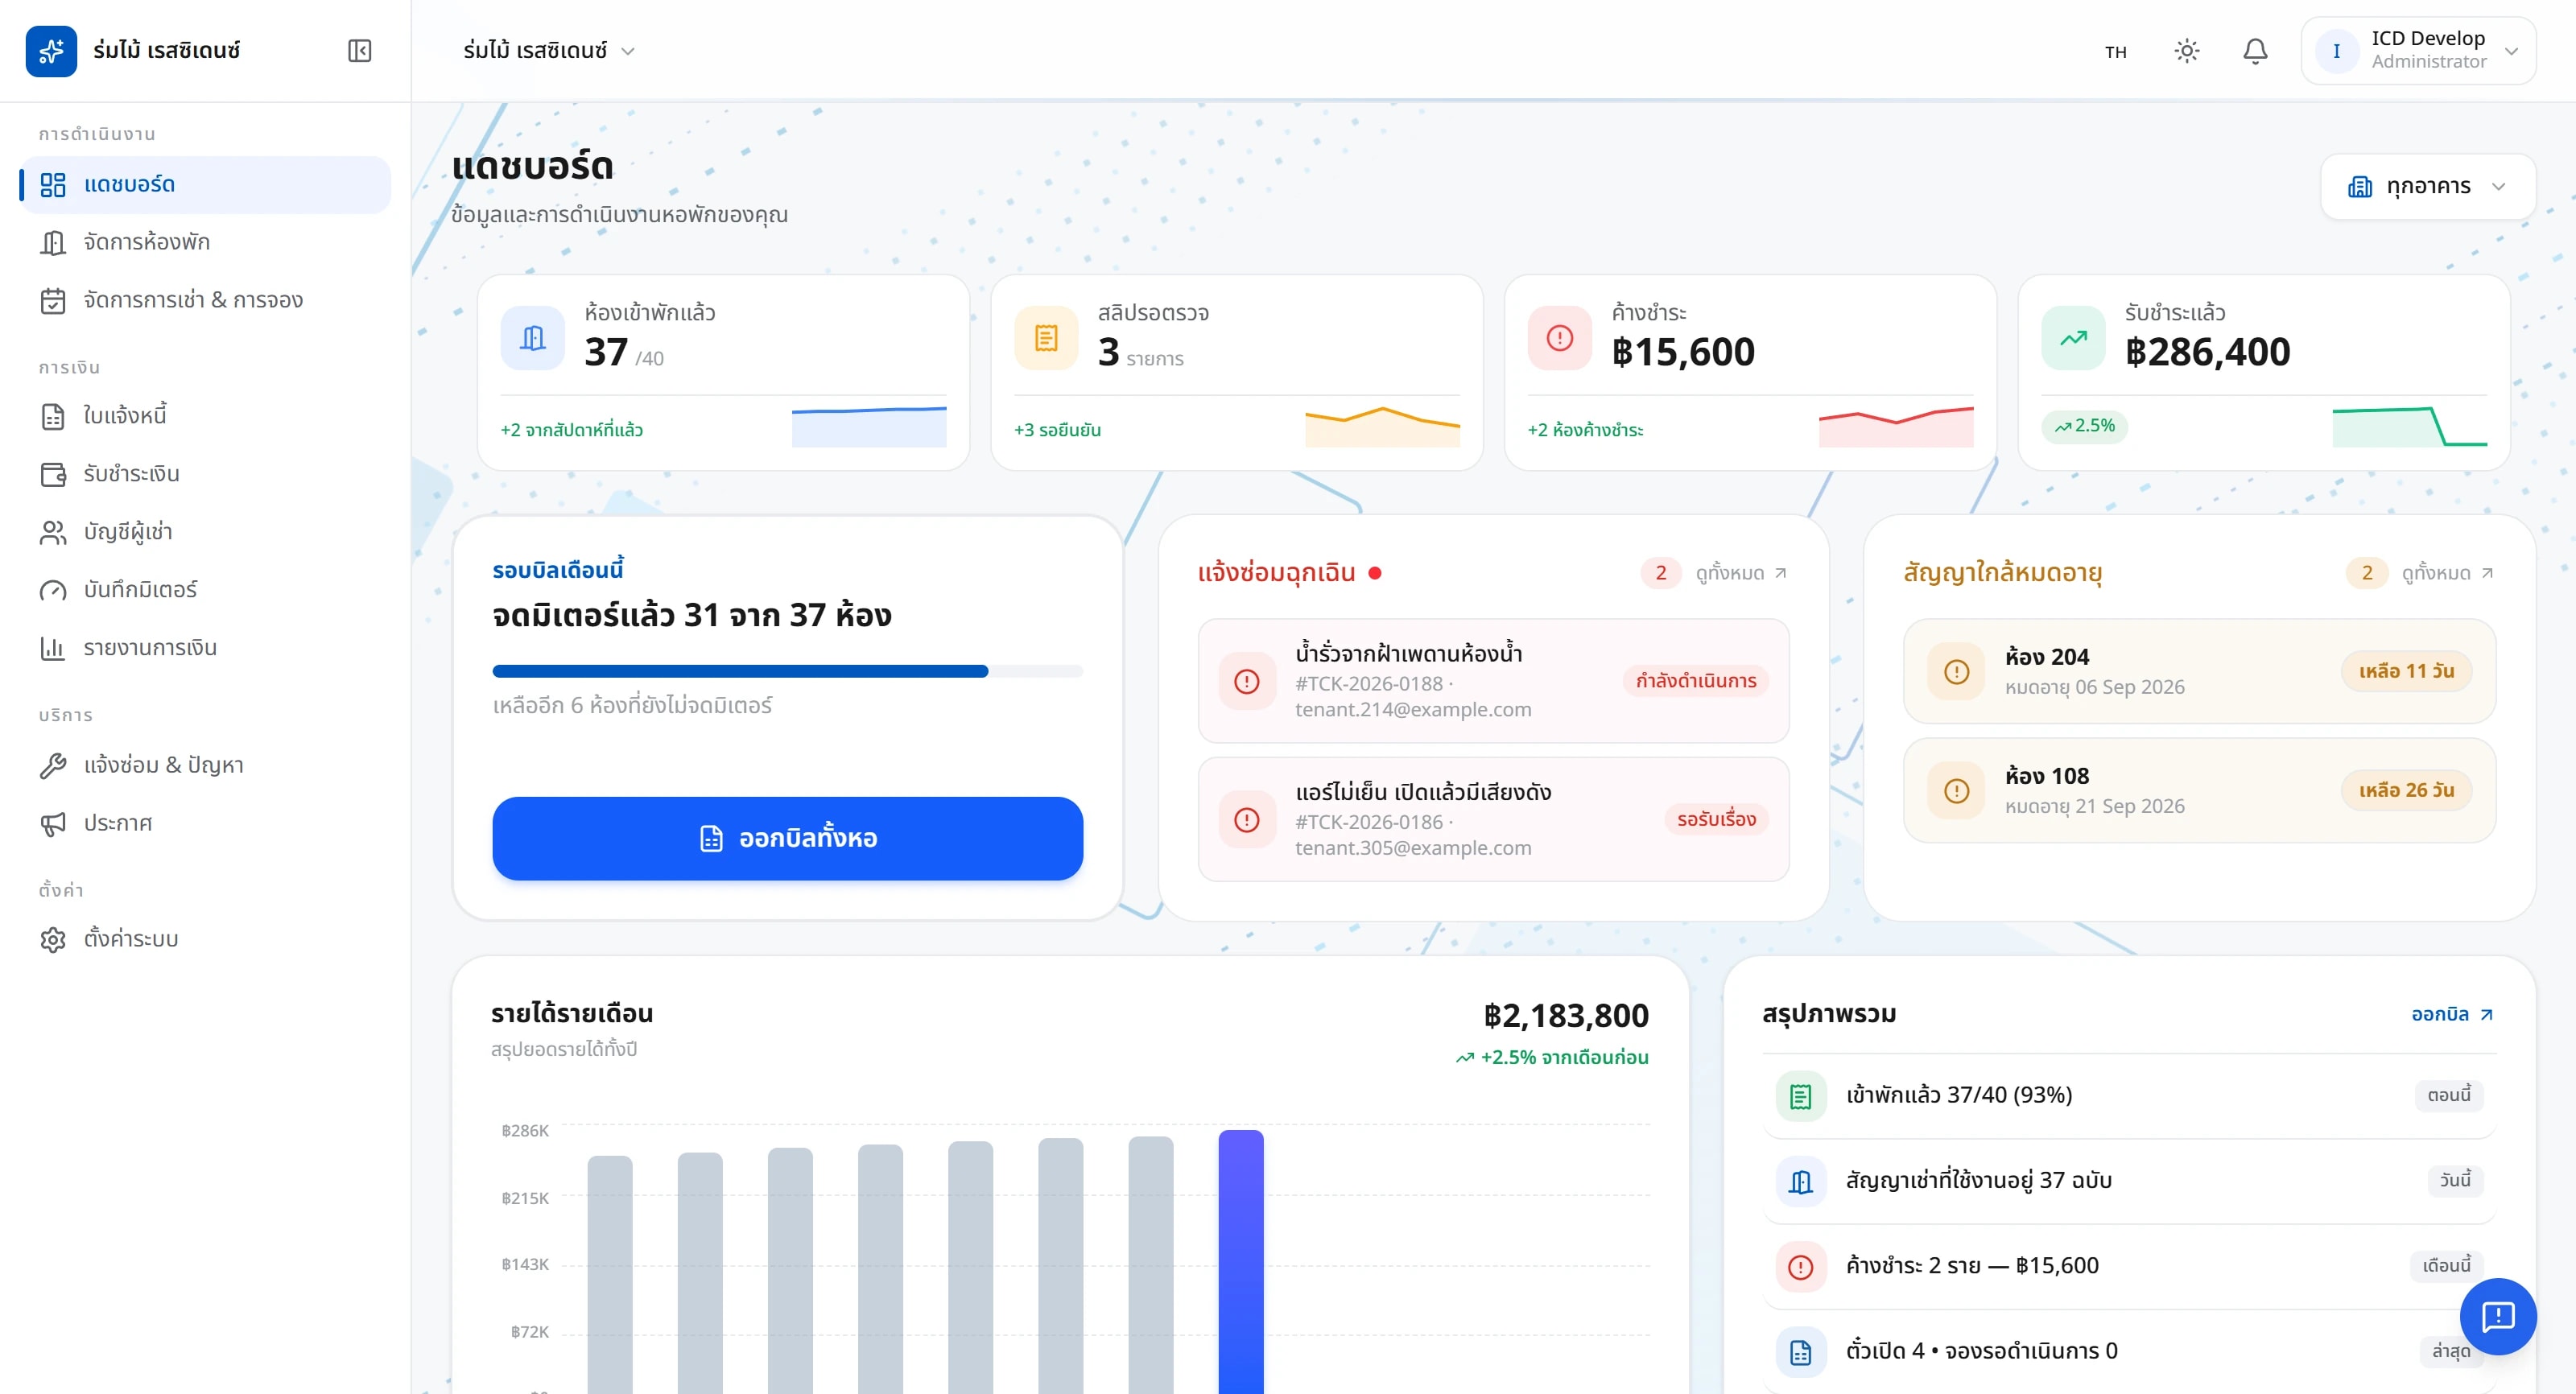Click the เข้าพักแล้ว 37/40 summary icon

(x=1801, y=1096)
